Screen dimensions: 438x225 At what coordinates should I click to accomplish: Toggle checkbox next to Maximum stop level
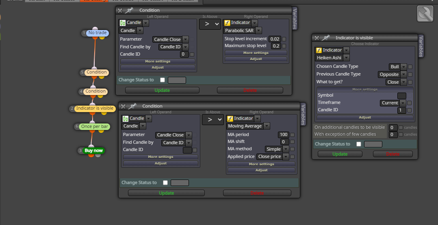click(284, 46)
